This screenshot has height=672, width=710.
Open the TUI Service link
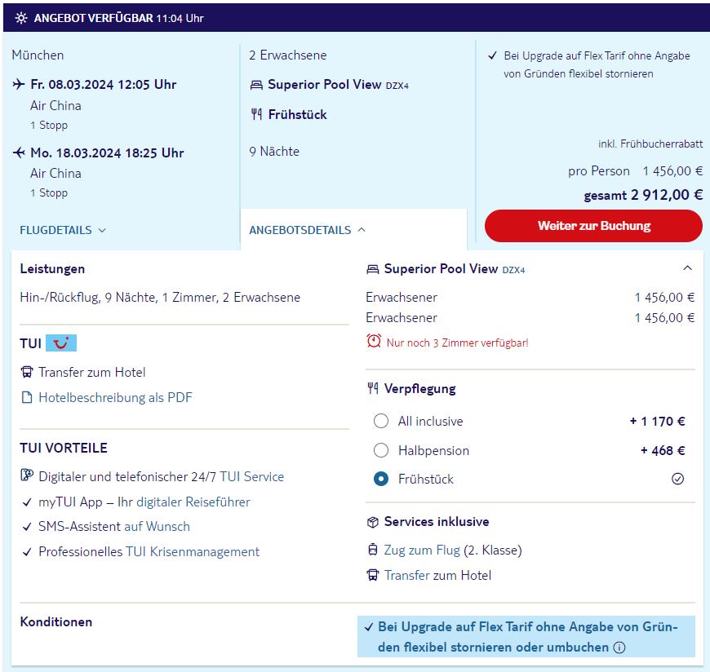tap(251, 476)
